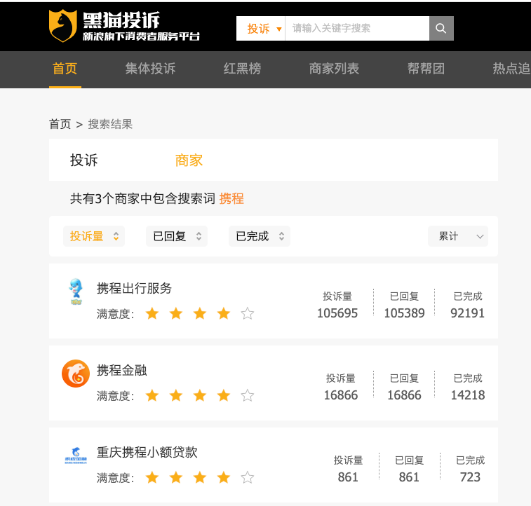Click 重庆携程小额贷款 completed count 723

[x=470, y=477]
